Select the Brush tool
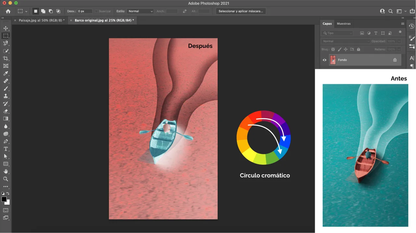This screenshot has height=233, width=416. [6, 89]
